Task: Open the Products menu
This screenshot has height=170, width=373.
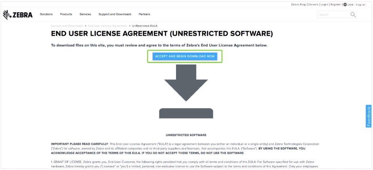Action: point(66,14)
